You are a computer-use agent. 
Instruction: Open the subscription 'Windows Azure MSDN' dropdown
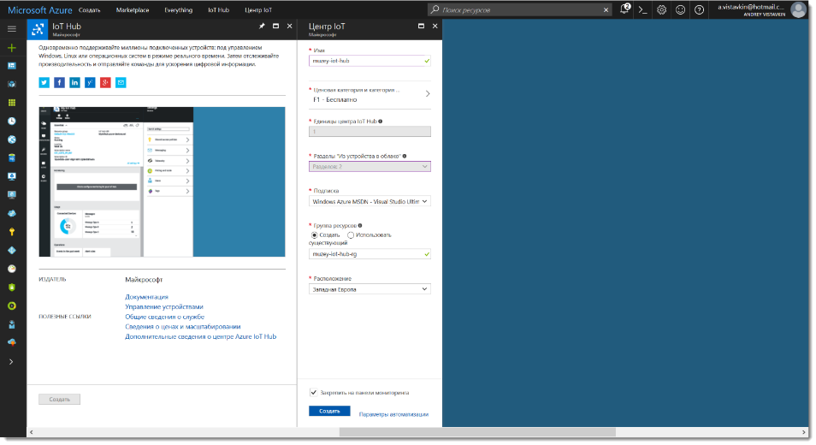[370, 201]
